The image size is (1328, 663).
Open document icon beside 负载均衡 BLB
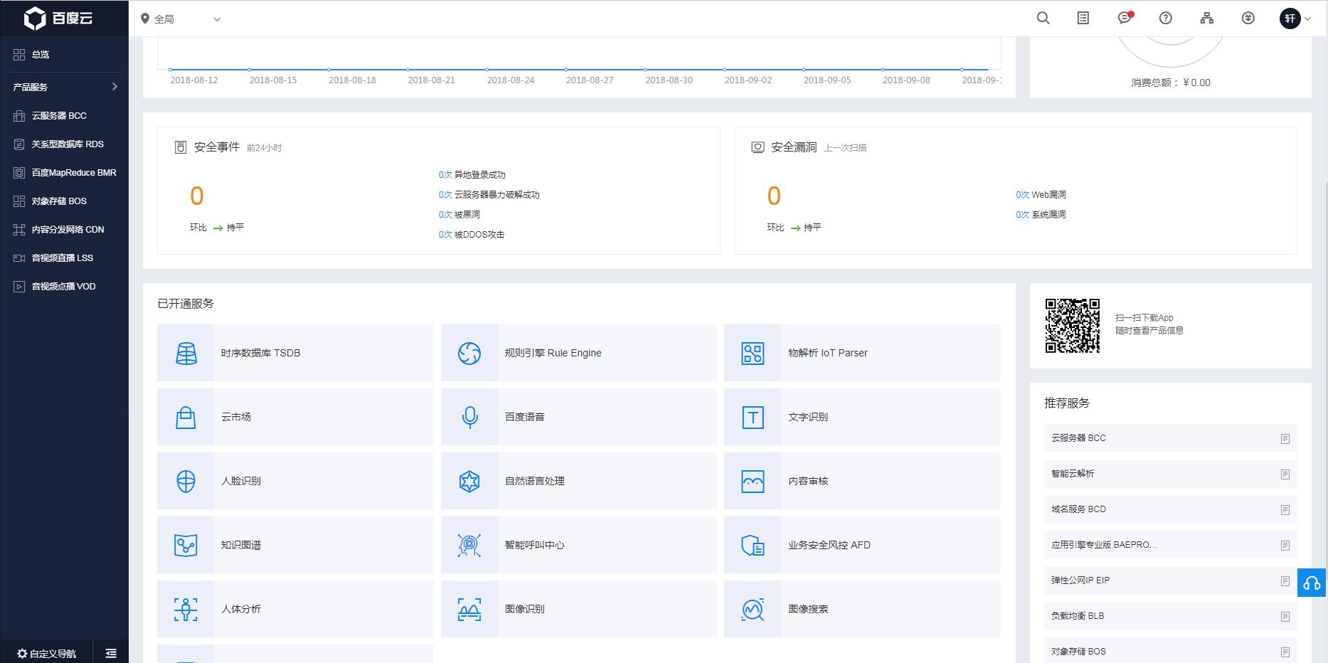click(1285, 617)
